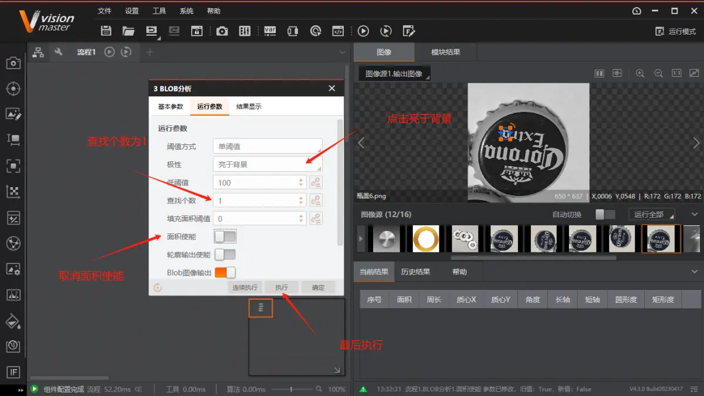Image resolution: width=704 pixels, height=396 pixels.
Task: Add a new flow with plus icon
Action: click(150, 52)
